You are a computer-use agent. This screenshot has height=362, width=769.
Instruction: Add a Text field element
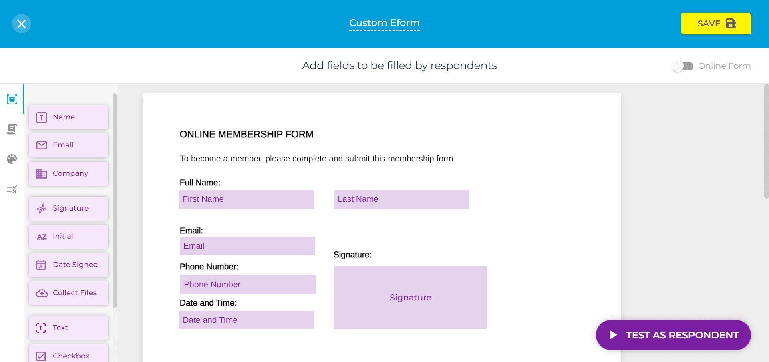[x=68, y=328]
